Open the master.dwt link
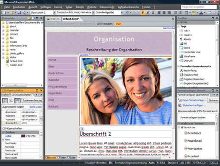 coord(169,28)
